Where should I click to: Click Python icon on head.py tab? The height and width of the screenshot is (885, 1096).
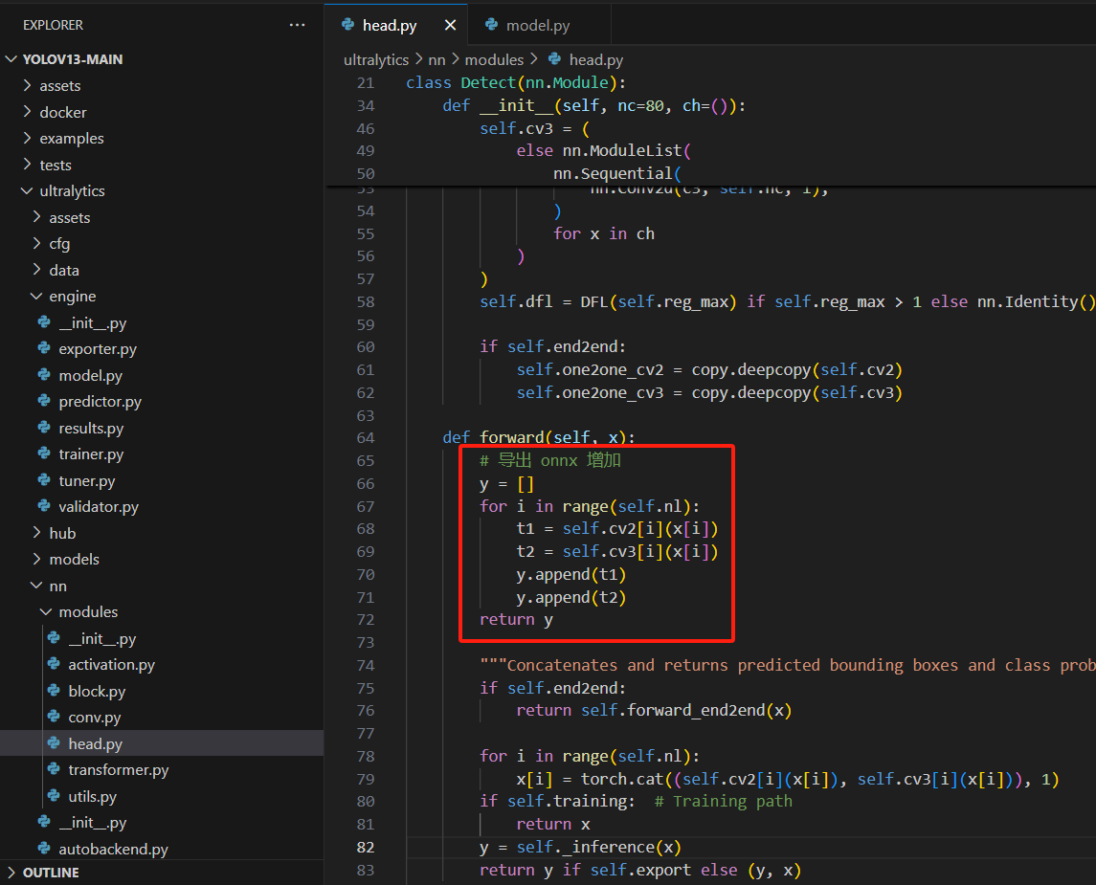tap(347, 25)
